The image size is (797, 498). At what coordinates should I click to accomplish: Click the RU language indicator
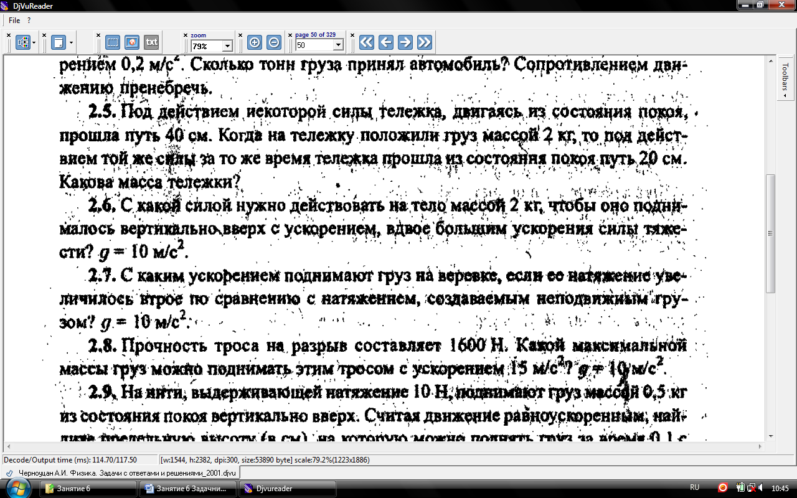coord(695,487)
